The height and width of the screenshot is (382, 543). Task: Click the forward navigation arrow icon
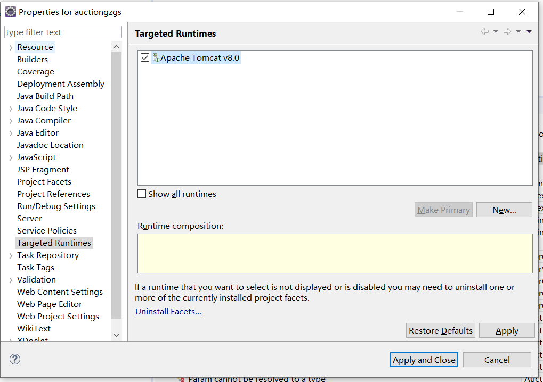pyautogui.click(x=507, y=32)
